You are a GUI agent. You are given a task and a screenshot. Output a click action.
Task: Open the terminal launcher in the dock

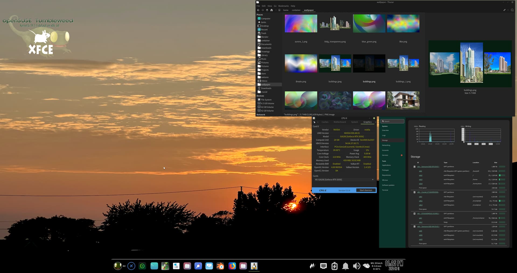click(x=154, y=266)
